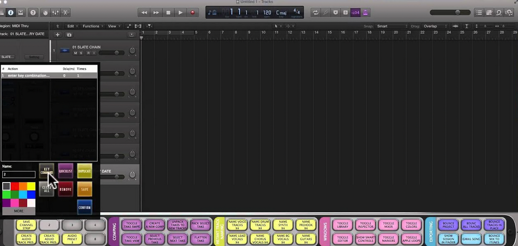The width and height of the screenshot is (518, 246).
Task: Start playback with the Play button
Action: click(x=180, y=12)
